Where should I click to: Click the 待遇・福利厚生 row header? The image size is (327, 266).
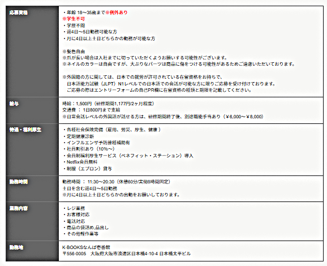[32, 149]
